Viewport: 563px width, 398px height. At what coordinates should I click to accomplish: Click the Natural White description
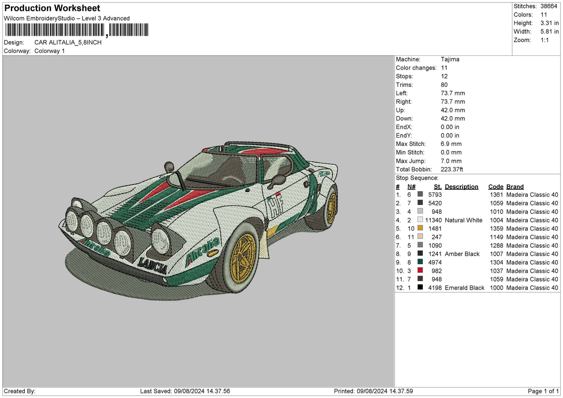coord(464,220)
